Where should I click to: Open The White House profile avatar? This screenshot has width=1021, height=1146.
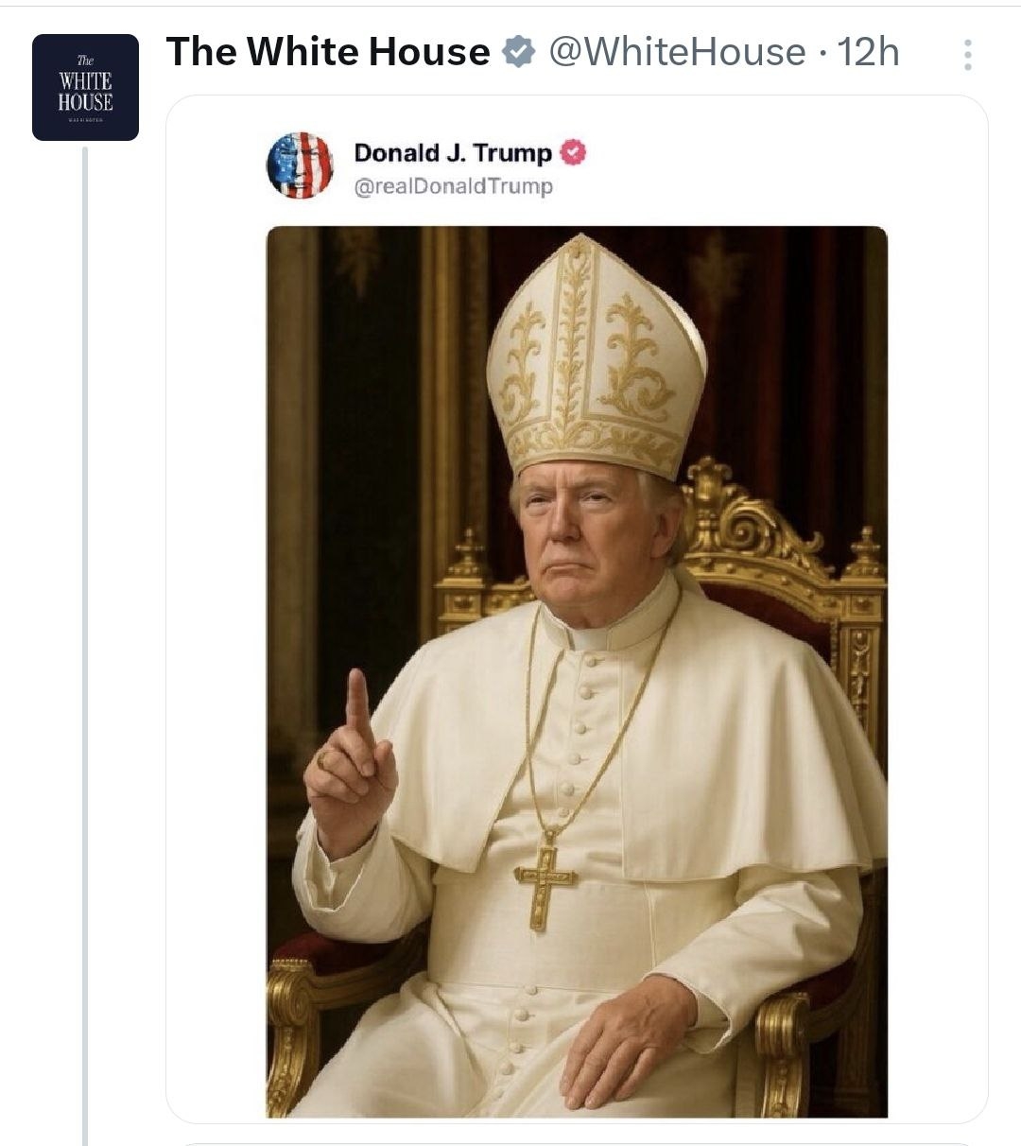85,87
